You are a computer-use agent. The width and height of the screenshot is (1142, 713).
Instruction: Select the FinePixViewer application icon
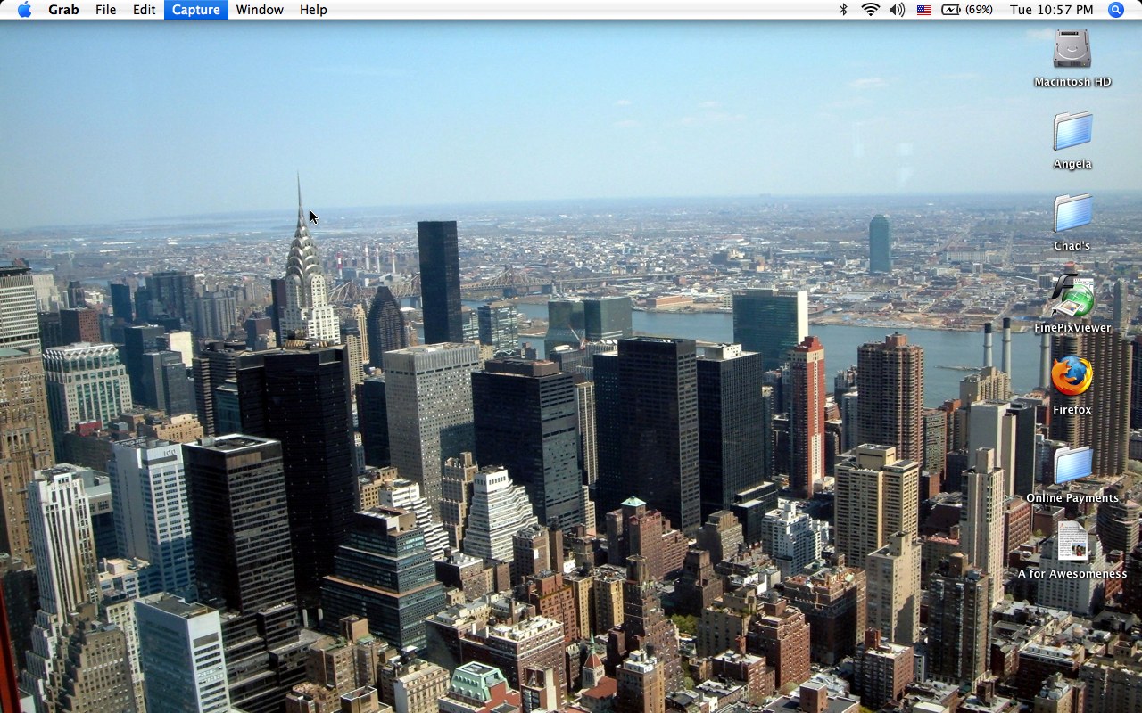(1072, 295)
